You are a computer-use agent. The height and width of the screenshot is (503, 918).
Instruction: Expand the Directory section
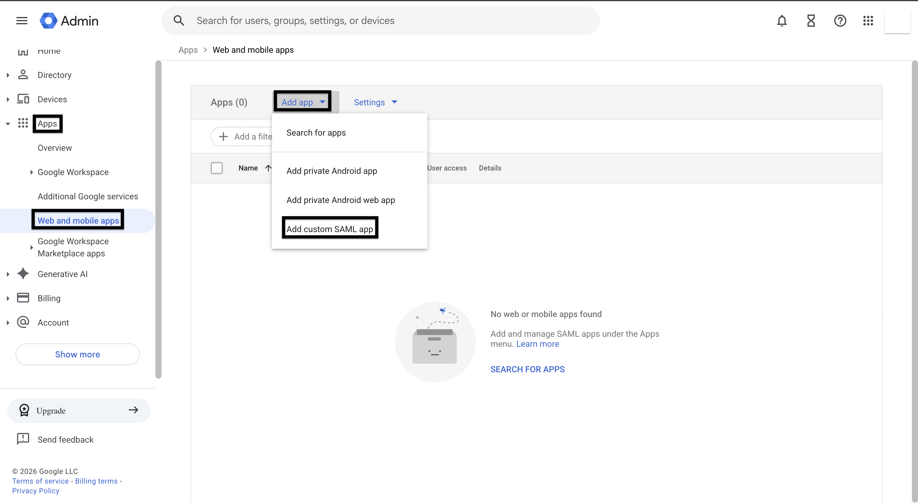8,75
